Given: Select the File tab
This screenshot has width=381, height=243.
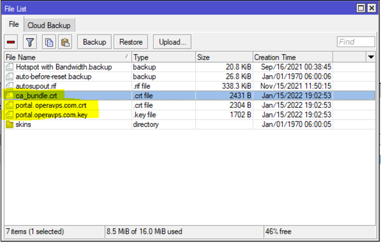Looking at the screenshot, I should click(14, 24).
